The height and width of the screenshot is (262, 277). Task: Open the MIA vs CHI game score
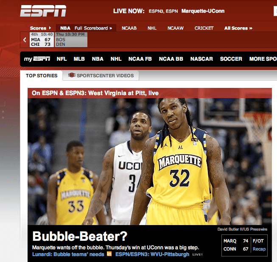point(41,39)
